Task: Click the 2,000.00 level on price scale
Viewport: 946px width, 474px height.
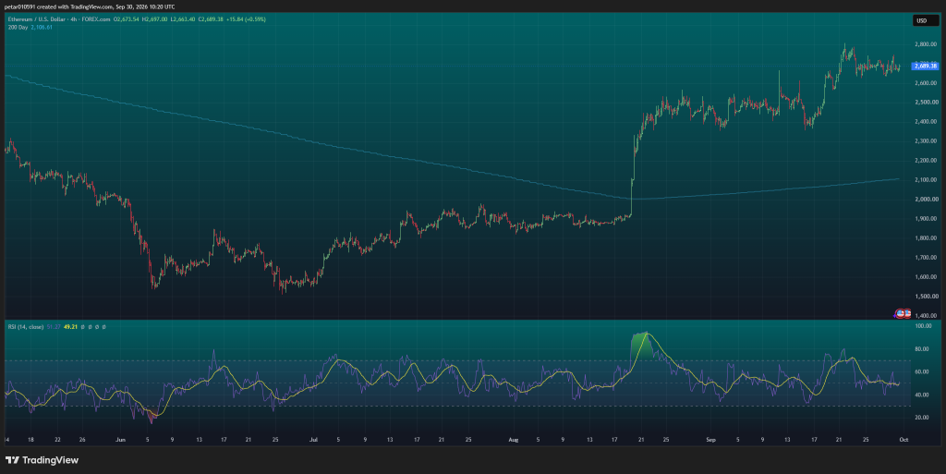Action: (x=926, y=199)
